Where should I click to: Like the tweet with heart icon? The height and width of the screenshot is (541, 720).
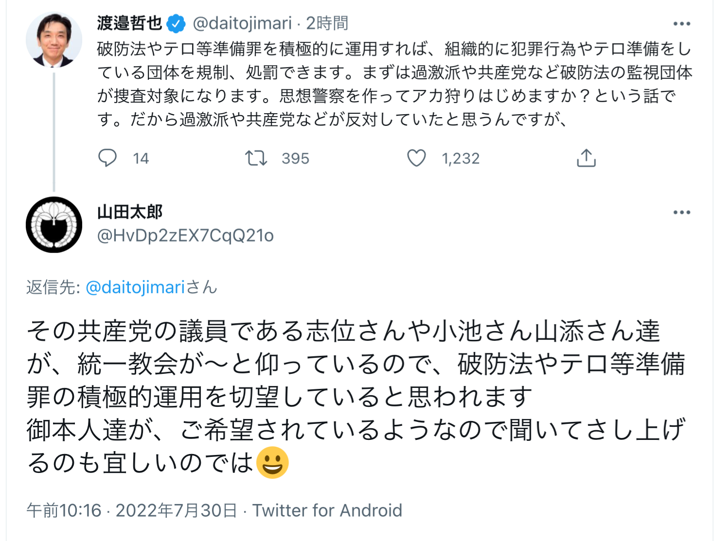click(x=416, y=158)
